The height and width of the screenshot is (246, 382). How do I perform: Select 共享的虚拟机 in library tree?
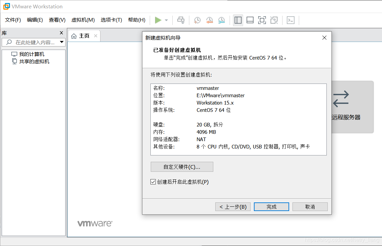tap(34, 62)
